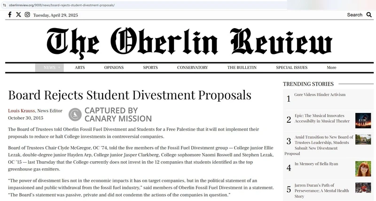This screenshot has width=376, height=201.
Task: Click Epic: The Musical story thumbnail
Action: coord(363,120)
